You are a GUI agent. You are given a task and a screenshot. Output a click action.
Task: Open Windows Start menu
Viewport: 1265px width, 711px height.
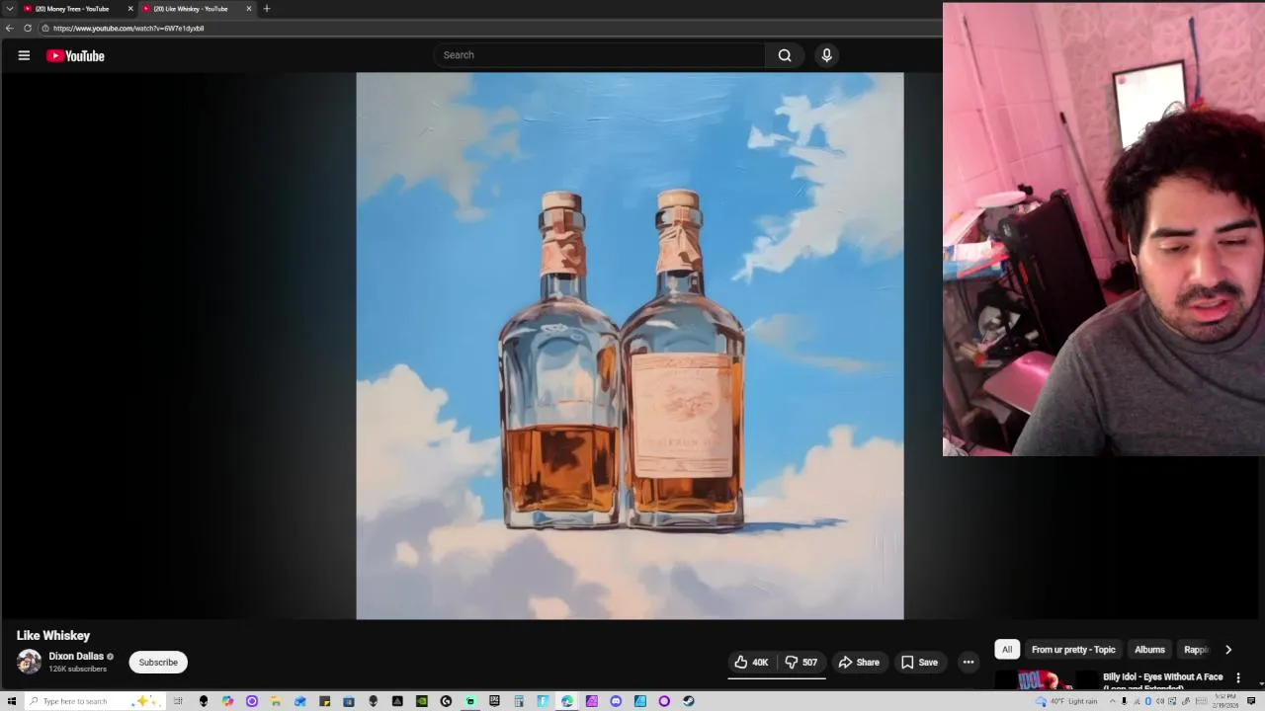(x=11, y=701)
